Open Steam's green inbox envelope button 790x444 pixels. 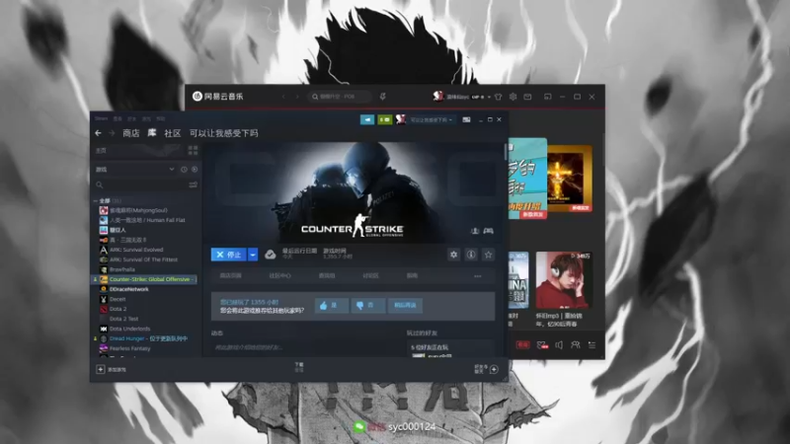point(384,119)
